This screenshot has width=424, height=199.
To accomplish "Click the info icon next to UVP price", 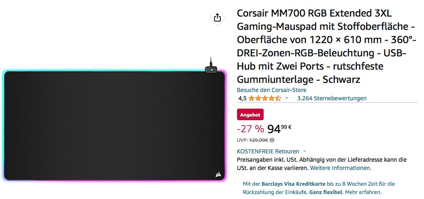I will 272,140.
